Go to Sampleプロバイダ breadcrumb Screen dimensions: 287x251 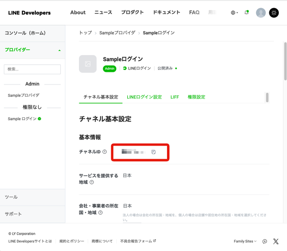pos(117,33)
